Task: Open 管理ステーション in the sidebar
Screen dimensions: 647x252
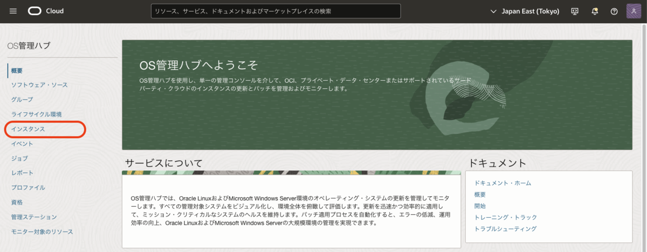Action: pos(34,217)
